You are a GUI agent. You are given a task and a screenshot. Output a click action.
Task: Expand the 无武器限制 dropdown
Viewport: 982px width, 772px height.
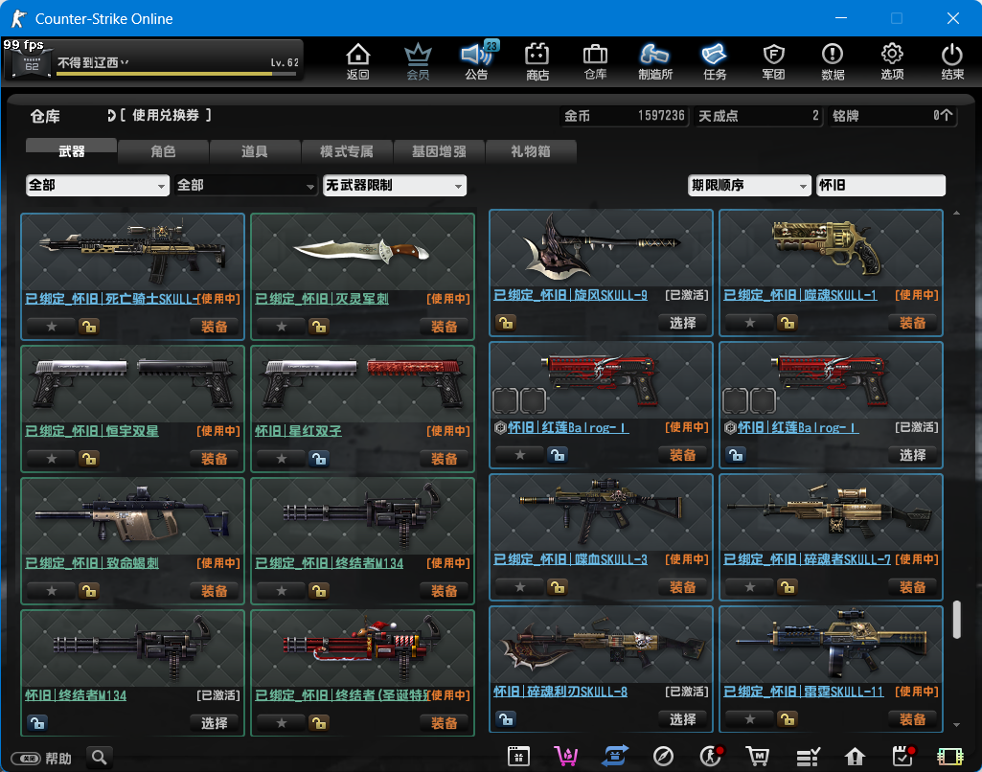tap(395, 185)
